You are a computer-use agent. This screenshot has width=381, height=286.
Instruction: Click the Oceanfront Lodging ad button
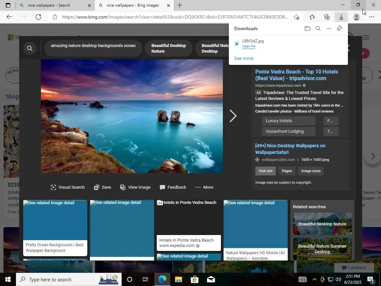pyautogui.click(x=288, y=131)
